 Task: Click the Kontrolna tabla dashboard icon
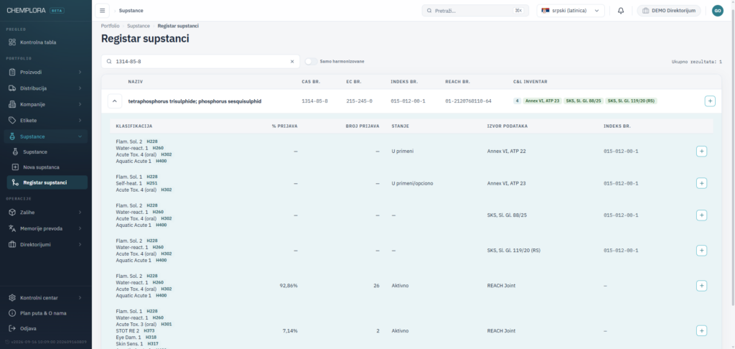[x=12, y=42]
